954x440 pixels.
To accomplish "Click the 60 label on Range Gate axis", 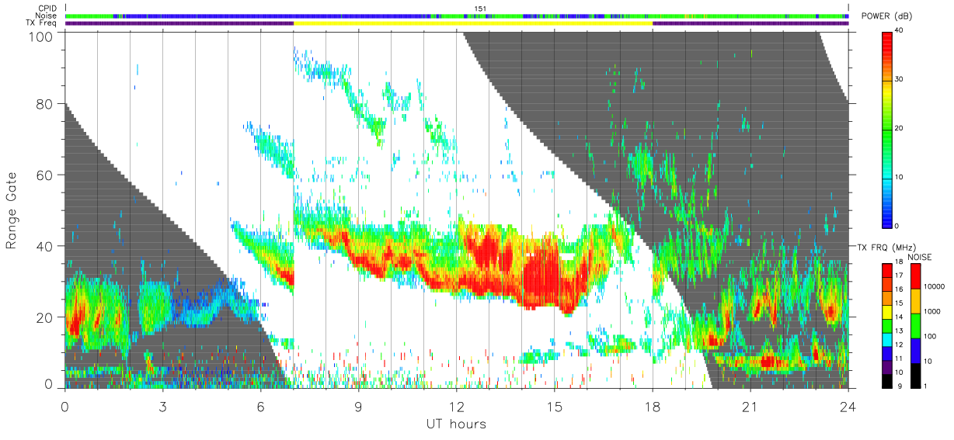I will coord(44,175).
